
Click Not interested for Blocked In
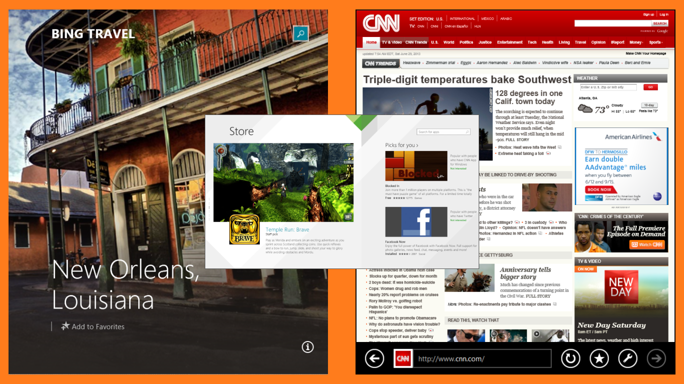[x=458, y=168]
